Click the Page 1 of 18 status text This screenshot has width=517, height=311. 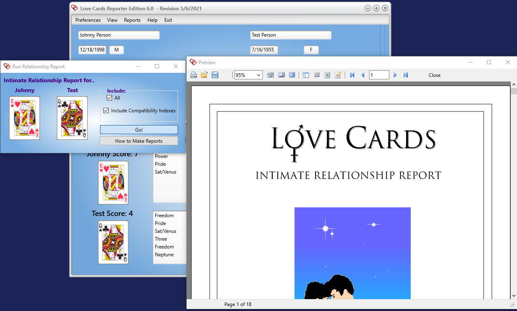pyautogui.click(x=238, y=304)
